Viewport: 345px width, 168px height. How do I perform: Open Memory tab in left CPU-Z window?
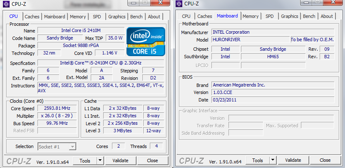tap(78, 17)
